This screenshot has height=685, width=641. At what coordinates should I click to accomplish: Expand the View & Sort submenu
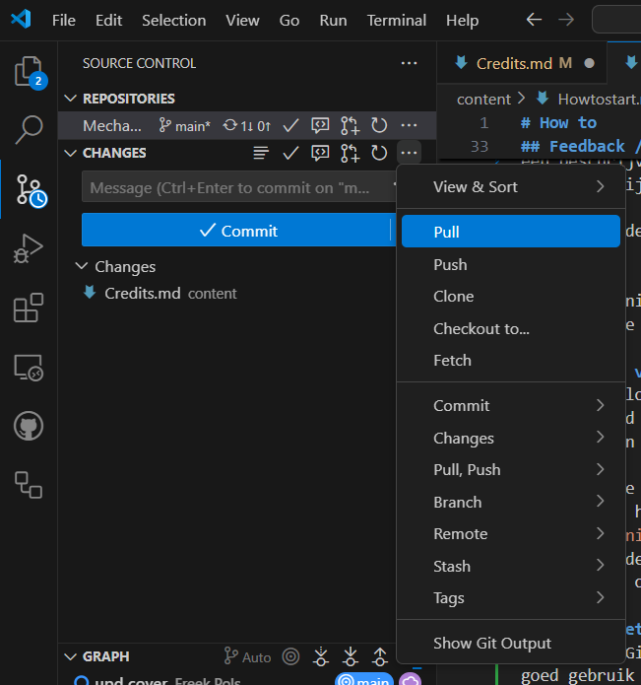tap(511, 187)
